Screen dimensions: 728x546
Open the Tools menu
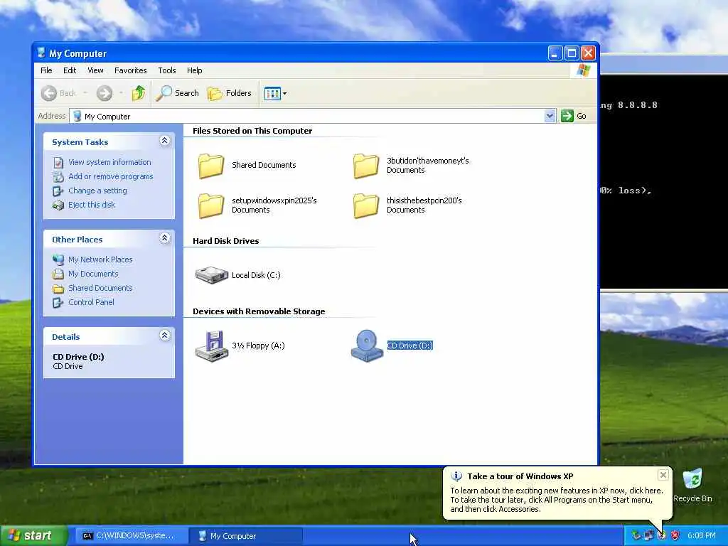click(x=166, y=70)
